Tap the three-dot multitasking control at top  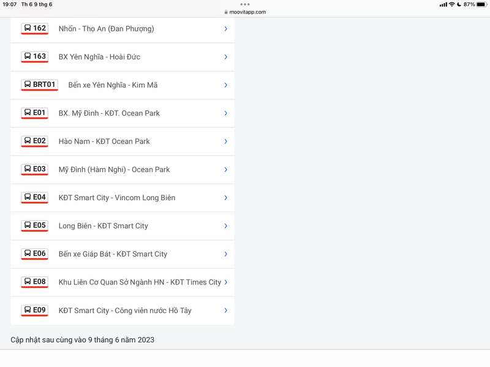tap(245, 4)
